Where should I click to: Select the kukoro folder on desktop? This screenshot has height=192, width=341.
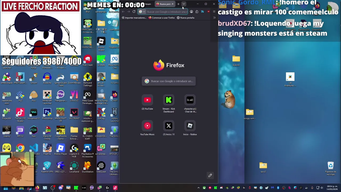tap(236, 61)
